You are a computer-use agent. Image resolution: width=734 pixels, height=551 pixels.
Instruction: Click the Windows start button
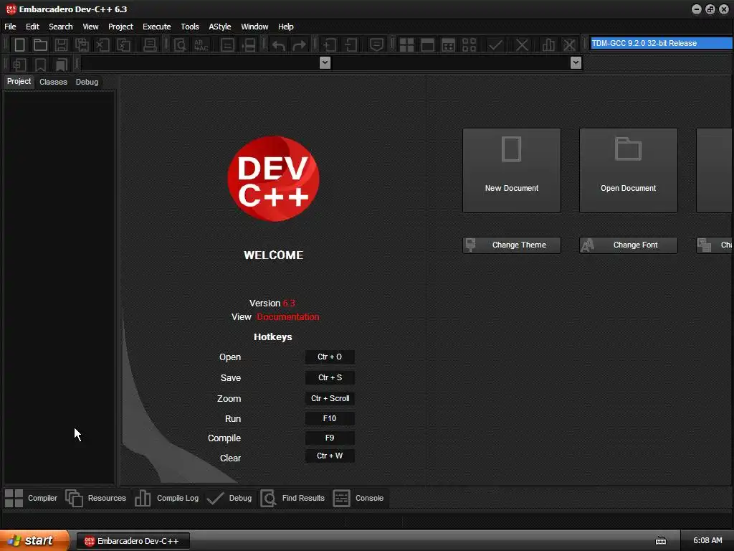(34, 541)
